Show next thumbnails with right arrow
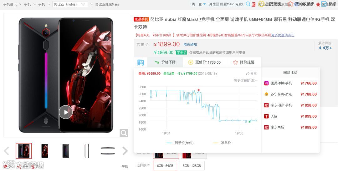The image size is (338, 171). point(125,151)
